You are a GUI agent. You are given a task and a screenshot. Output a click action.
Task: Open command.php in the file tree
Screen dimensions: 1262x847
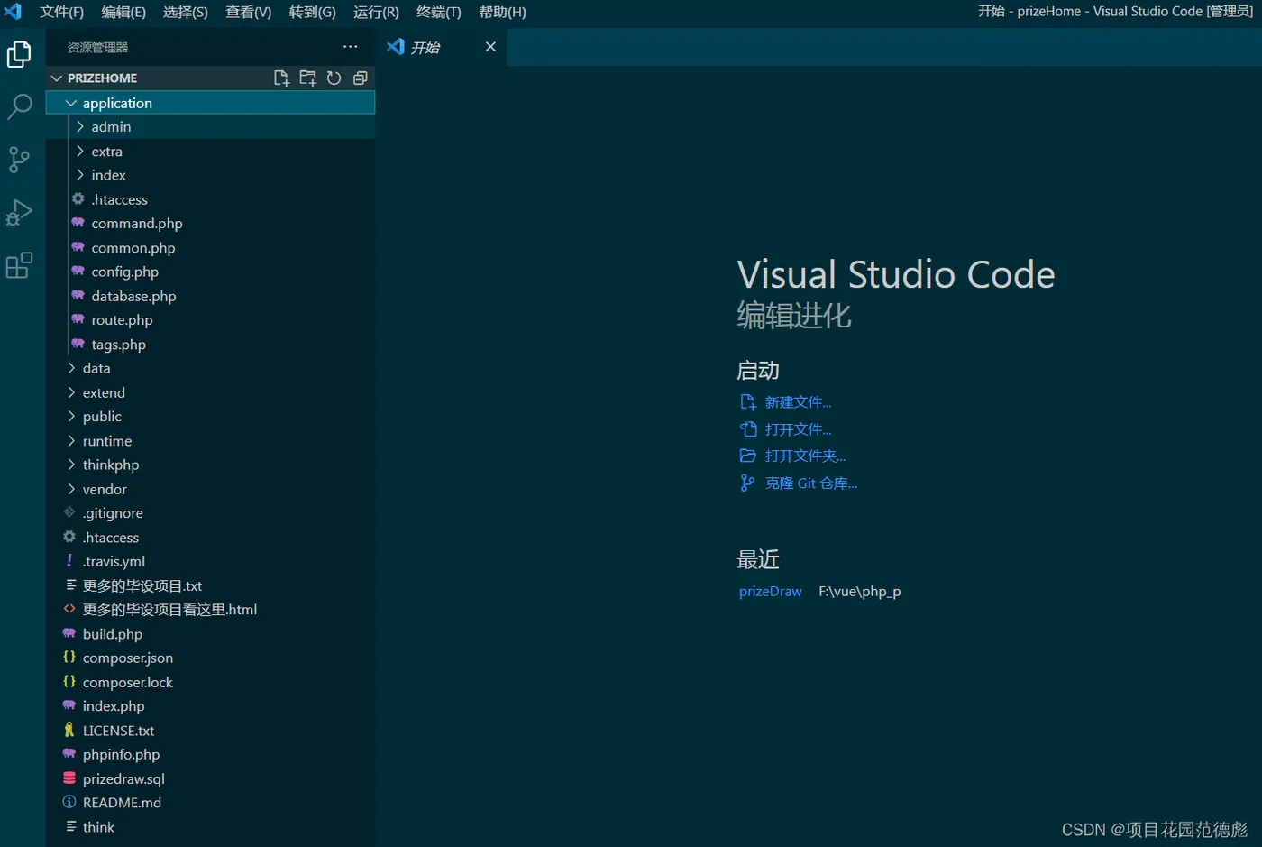[210, 224]
